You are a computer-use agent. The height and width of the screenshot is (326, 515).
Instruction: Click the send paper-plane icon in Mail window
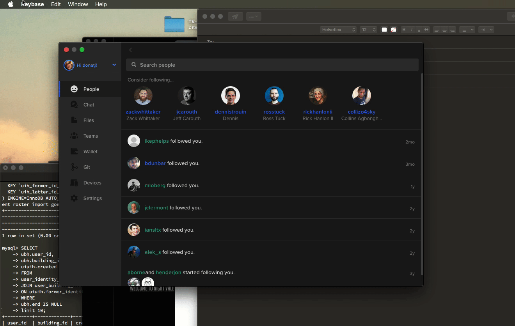click(235, 16)
